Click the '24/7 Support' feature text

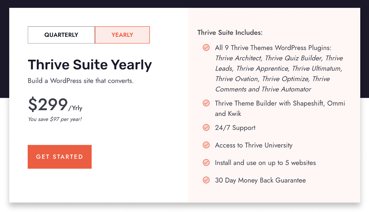click(x=235, y=128)
